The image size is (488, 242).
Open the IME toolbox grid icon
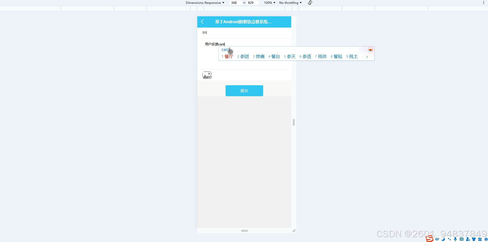pos(480,239)
